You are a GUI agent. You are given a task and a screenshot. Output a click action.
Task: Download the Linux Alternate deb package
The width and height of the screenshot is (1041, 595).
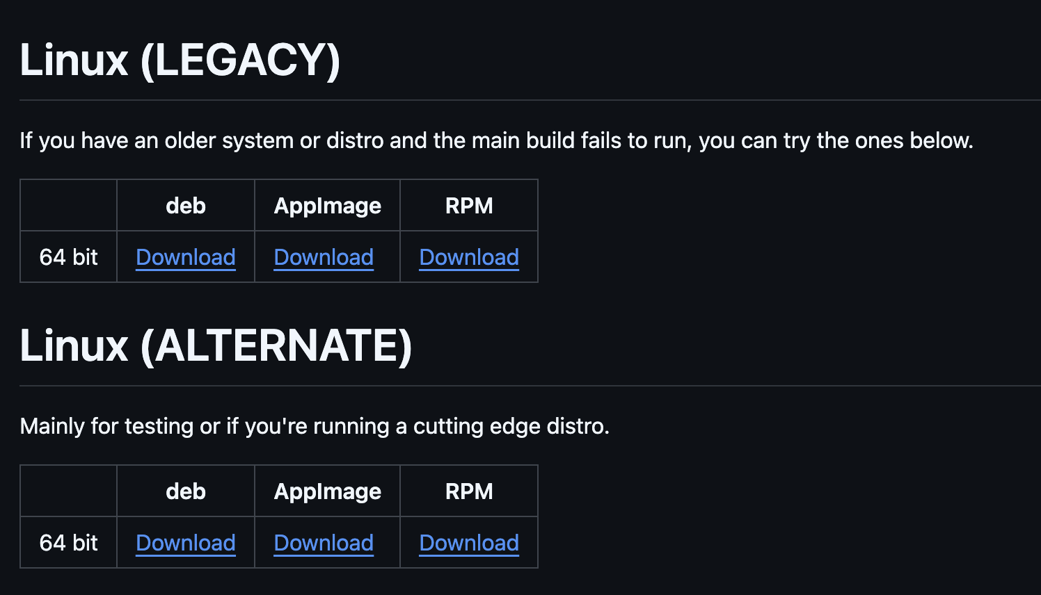186,543
